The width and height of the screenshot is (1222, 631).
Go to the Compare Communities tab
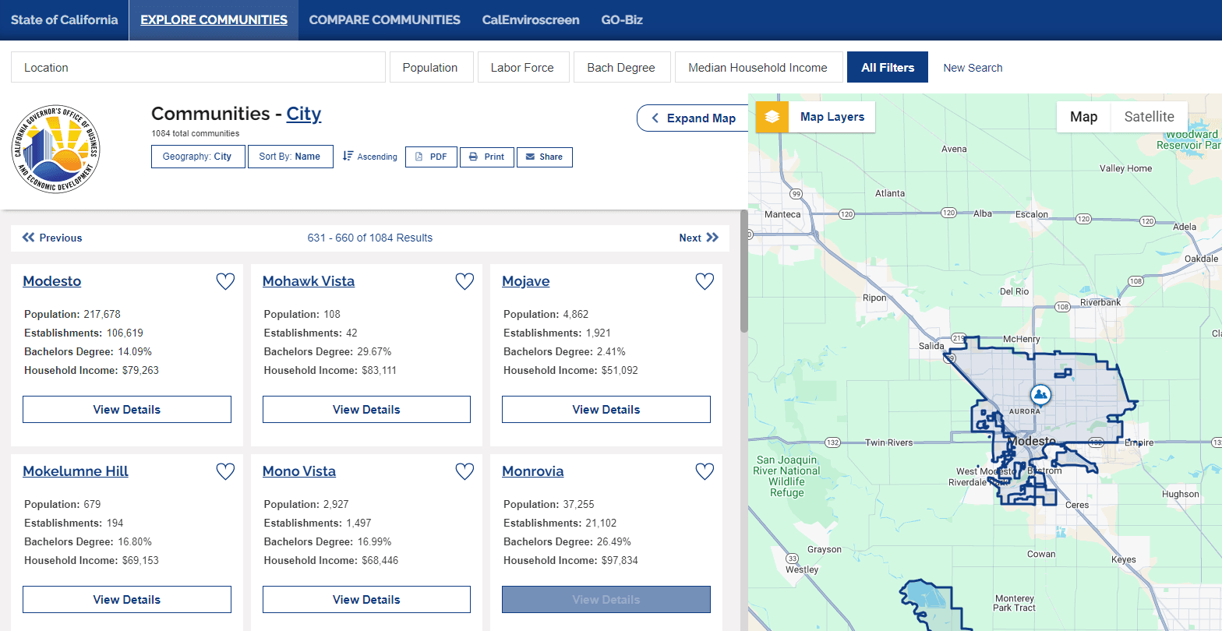point(385,20)
